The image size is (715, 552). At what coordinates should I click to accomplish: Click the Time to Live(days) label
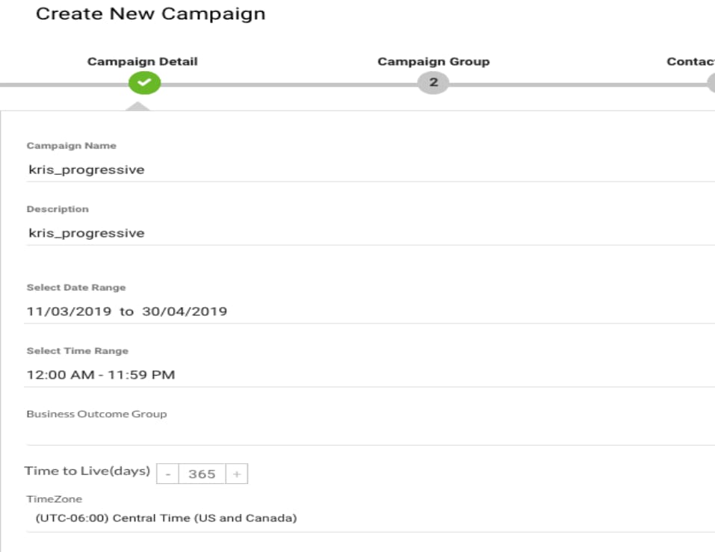tap(87, 471)
